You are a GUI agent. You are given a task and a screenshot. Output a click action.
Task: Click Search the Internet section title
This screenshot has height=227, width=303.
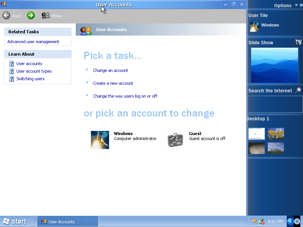tap(270, 91)
